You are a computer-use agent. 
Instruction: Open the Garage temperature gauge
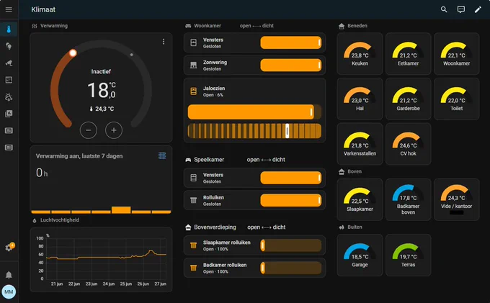pyautogui.click(x=360, y=255)
